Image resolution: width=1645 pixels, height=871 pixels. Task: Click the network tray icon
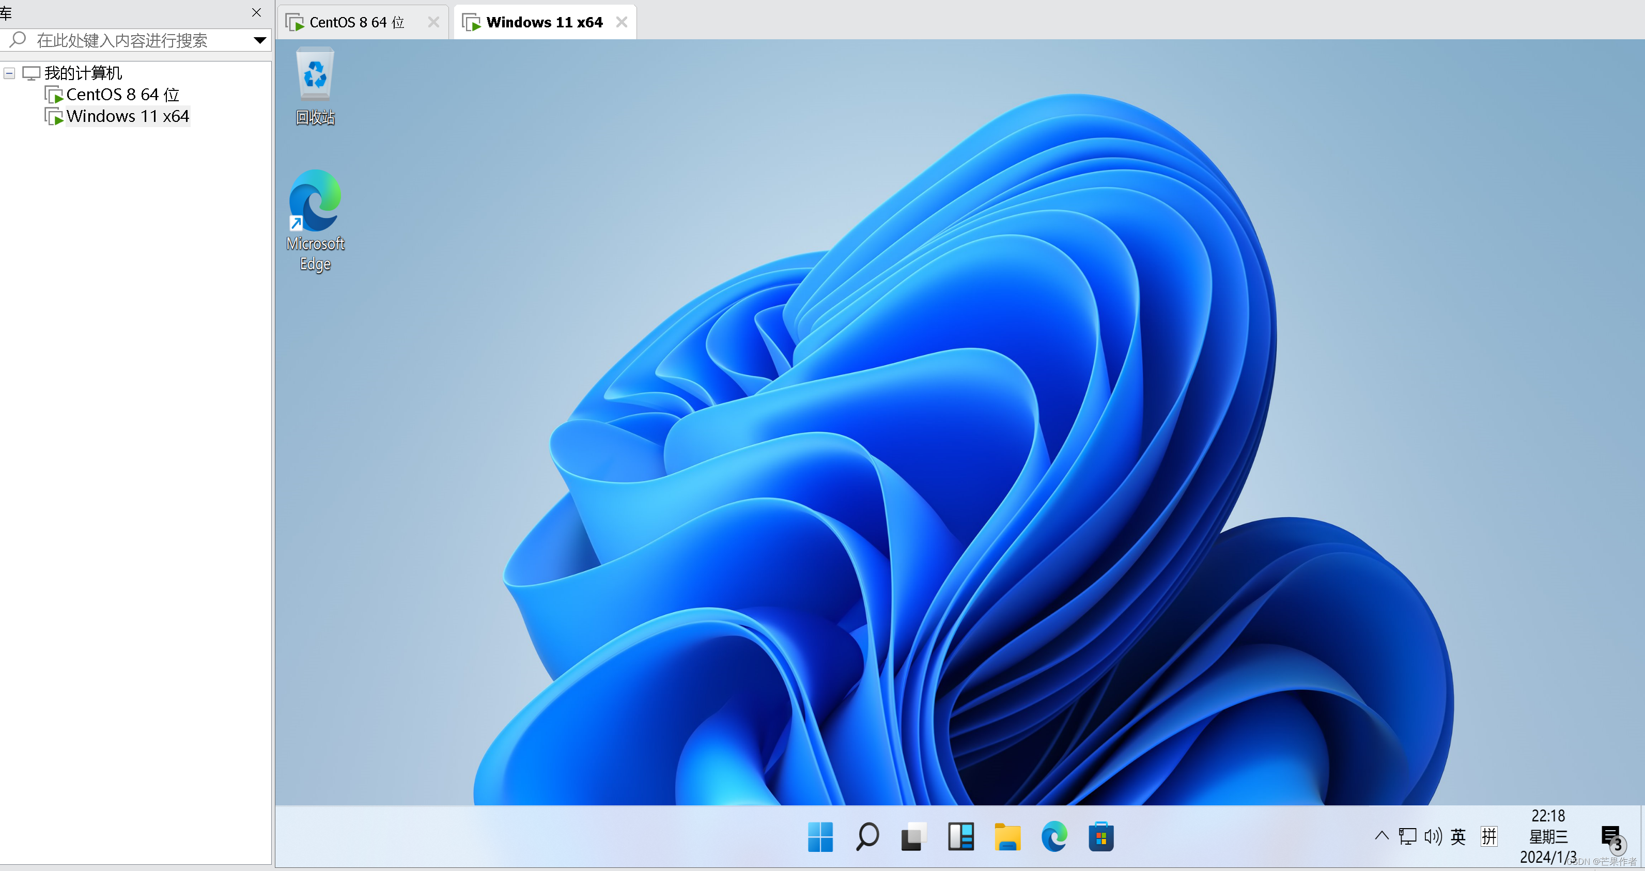coord(1407,836)
